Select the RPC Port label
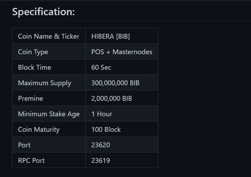The image size is (251, 177). click(x=31, y=160)
